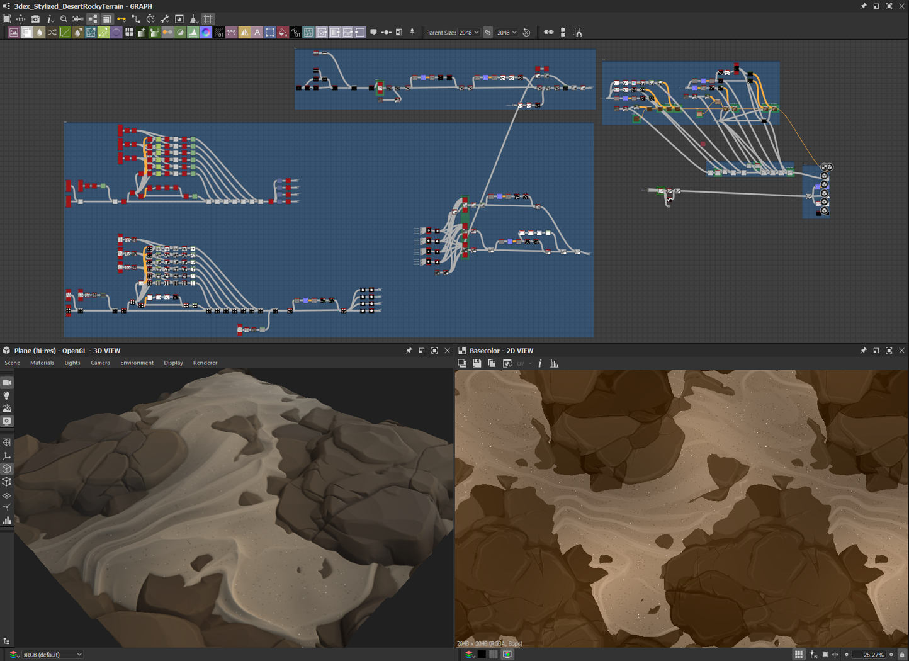This screenshot has width=909, height=661.
Task: Show histogram in the 2D view toolbar
Action: point(555,363)
